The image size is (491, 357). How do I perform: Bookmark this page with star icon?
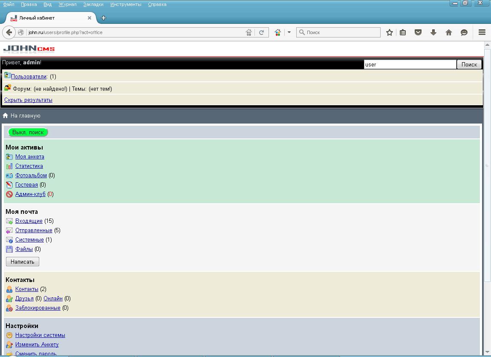[389, 32]
